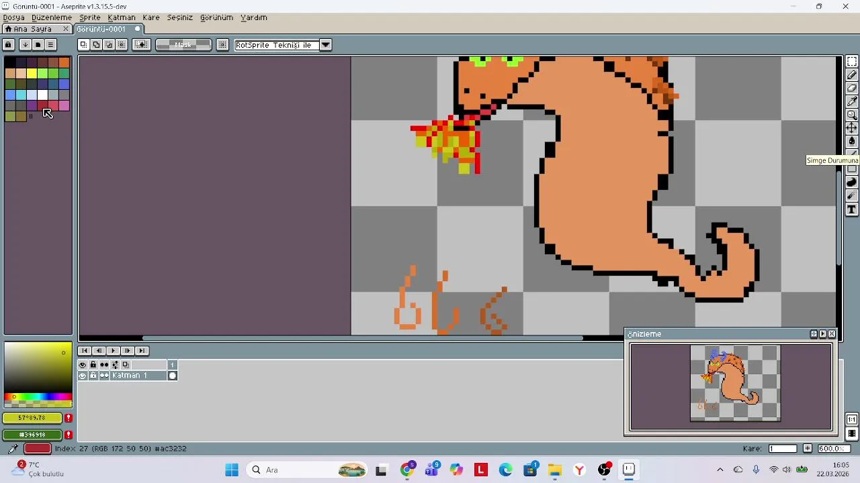Go to last frame in timeline
The width and height of the screenshot is (860, 483).
point(142,351)
